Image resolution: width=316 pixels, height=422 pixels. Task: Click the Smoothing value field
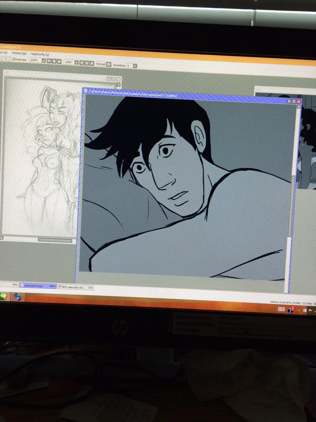(129, 66)
